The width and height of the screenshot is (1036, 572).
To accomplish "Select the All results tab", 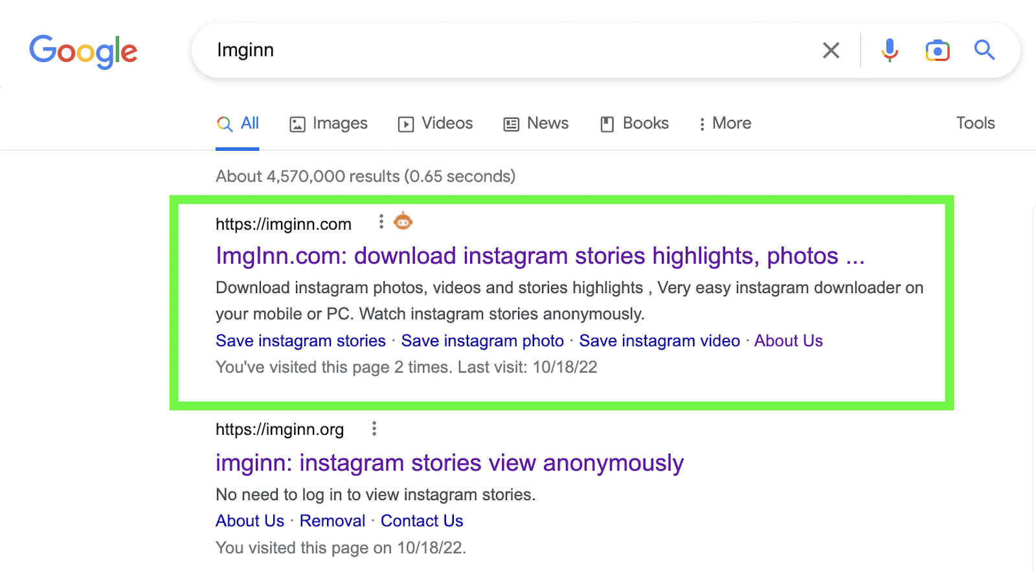I will coord(238,123).
